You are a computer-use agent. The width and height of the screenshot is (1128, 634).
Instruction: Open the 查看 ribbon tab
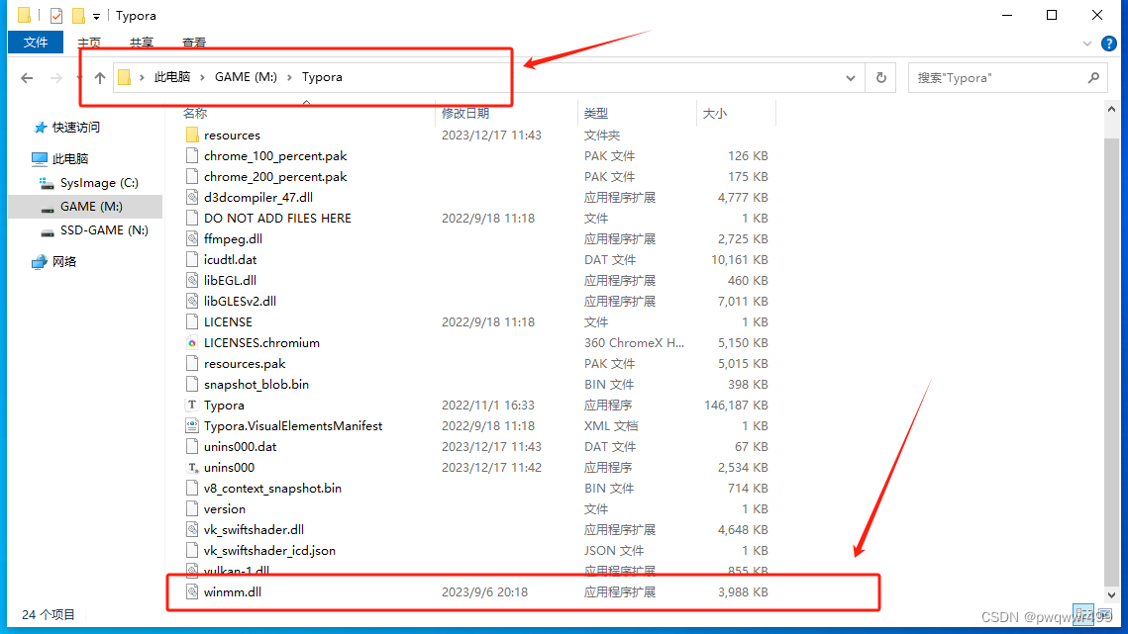pos(194,44)
